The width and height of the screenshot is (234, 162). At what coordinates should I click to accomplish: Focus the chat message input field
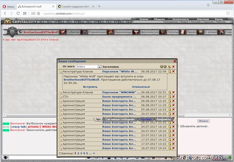(48, 157)
